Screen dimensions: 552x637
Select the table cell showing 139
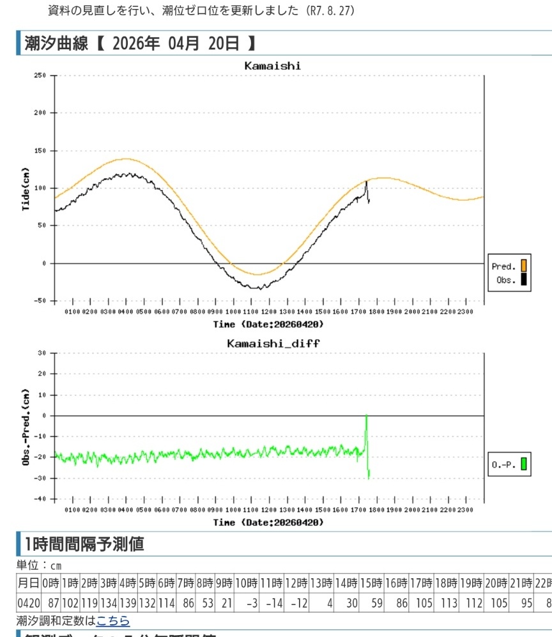click(128, 603)
